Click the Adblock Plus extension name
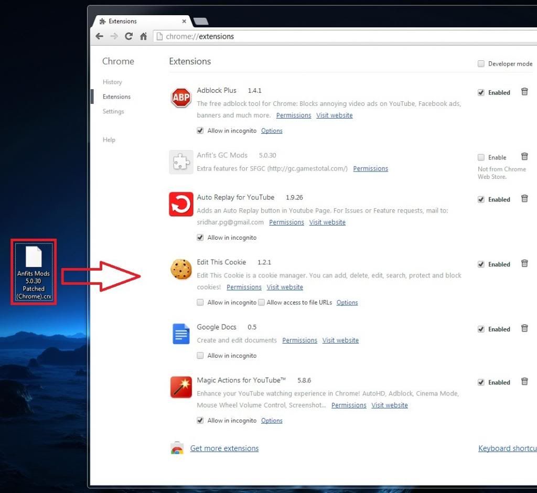This screenshot has width=537, height=493. click(217, 90)
